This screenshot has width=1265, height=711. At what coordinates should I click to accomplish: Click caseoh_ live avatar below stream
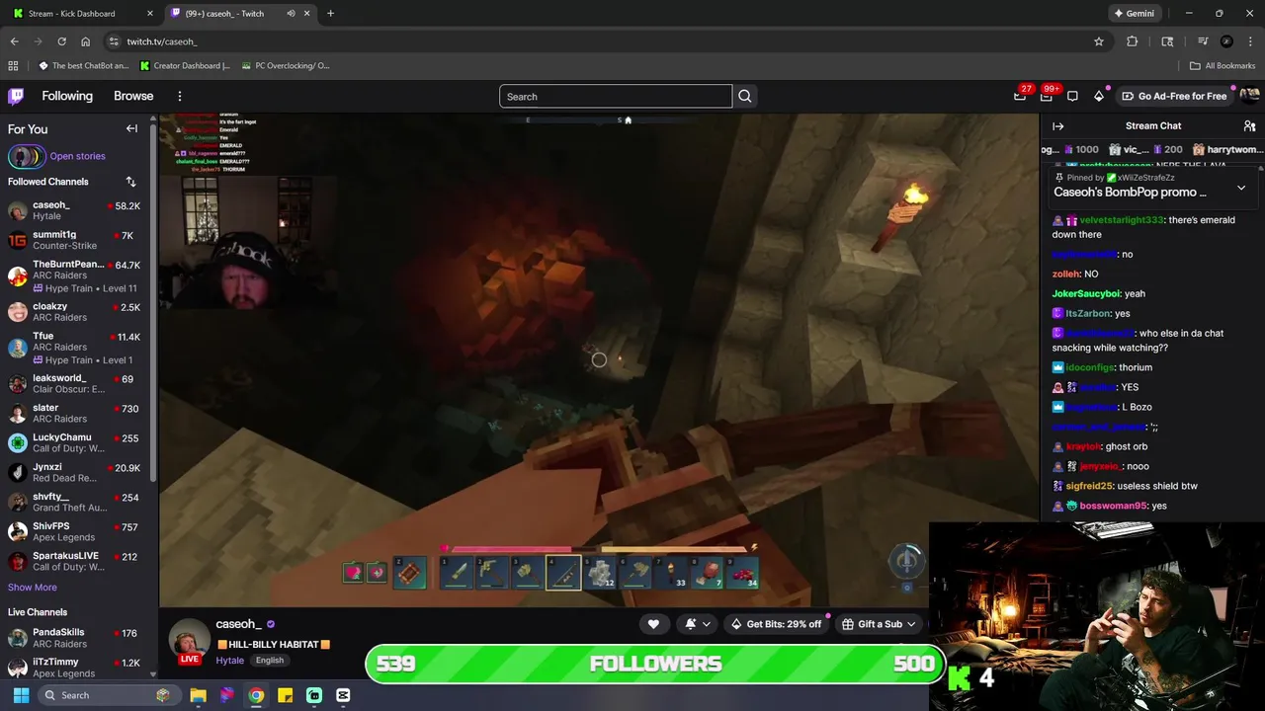[188, 640]
